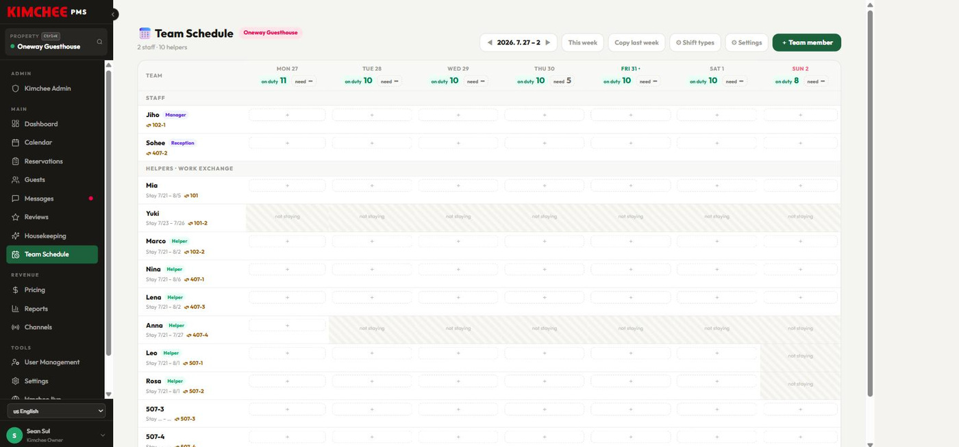The width and height of the screenshot is (959, 447).
Task: Click the Calendar icon in sidebar
Action: pyautogui.click(x=16, y=142)
